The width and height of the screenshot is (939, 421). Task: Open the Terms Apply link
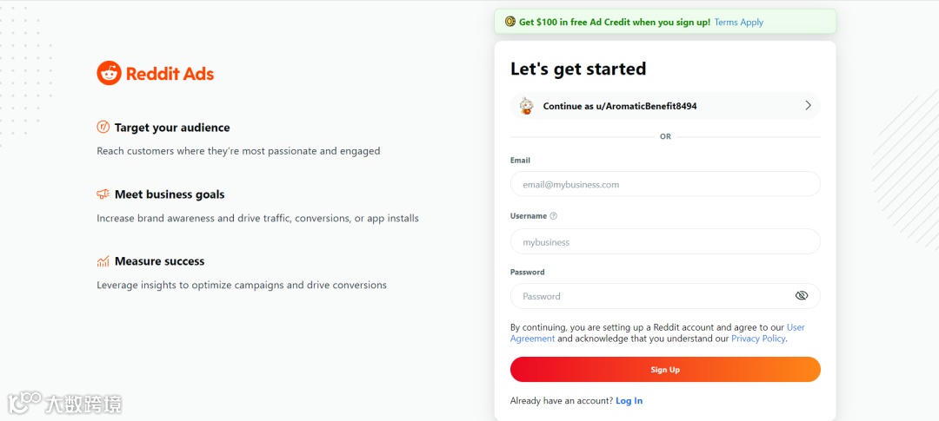point(738,23)
